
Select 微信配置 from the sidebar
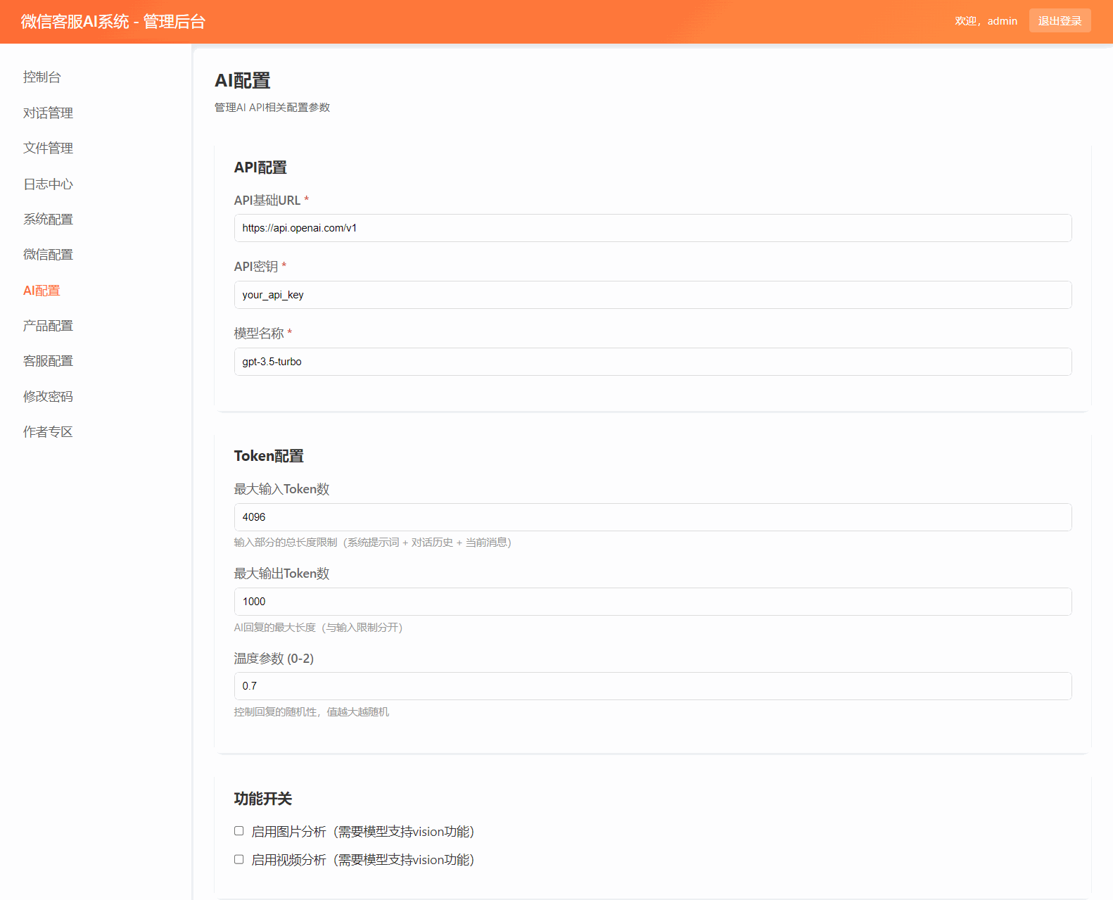point(48,255)
